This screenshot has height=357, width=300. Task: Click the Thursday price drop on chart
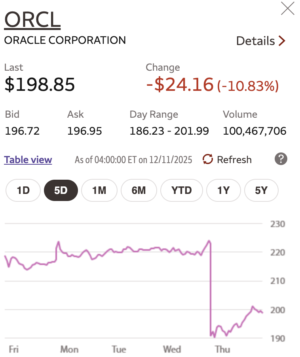(x=211, y=292)
